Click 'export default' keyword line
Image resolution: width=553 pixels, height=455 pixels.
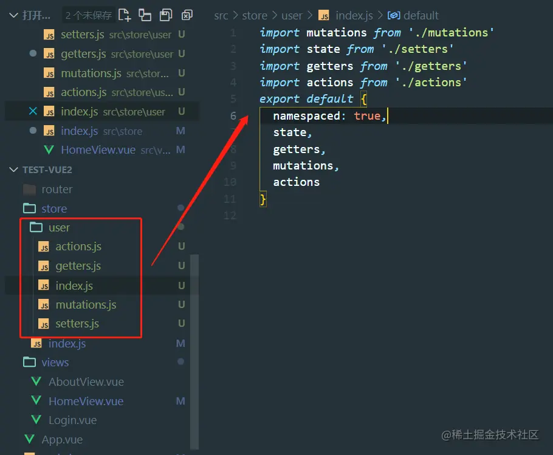pos(306,99)
